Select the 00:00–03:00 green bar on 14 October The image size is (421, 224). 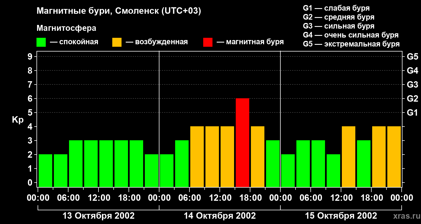point(167,171)
